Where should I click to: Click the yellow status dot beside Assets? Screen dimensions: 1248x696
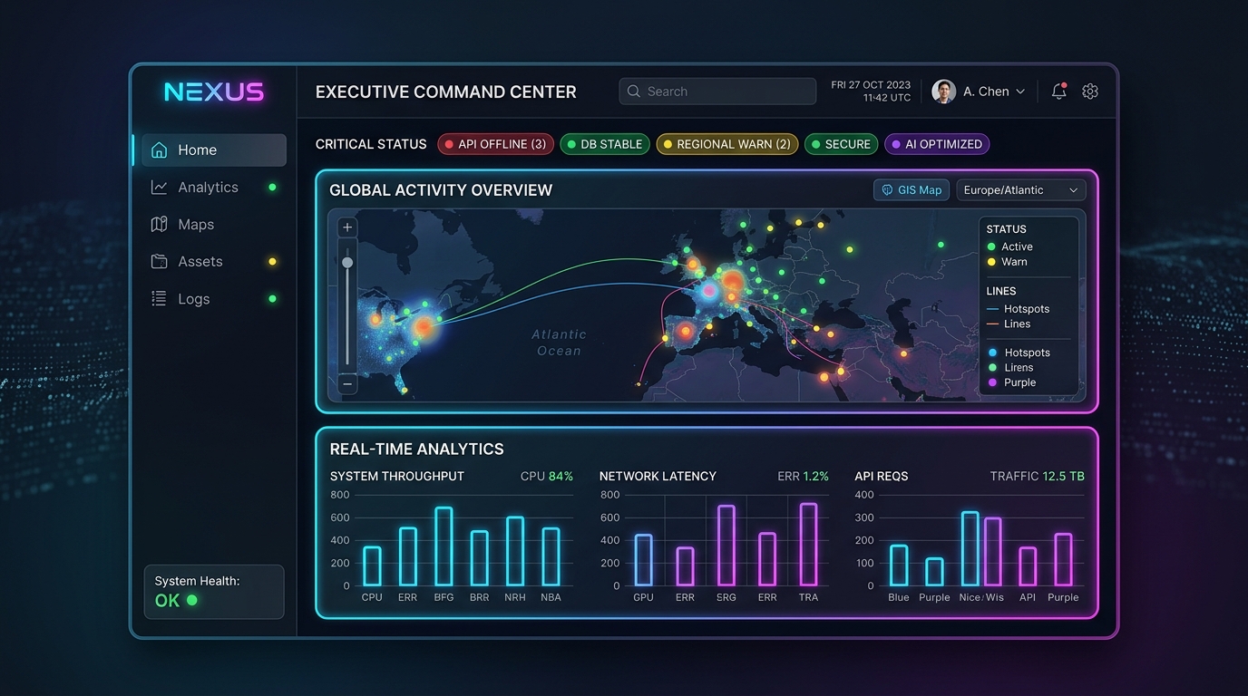click(272, 262)
